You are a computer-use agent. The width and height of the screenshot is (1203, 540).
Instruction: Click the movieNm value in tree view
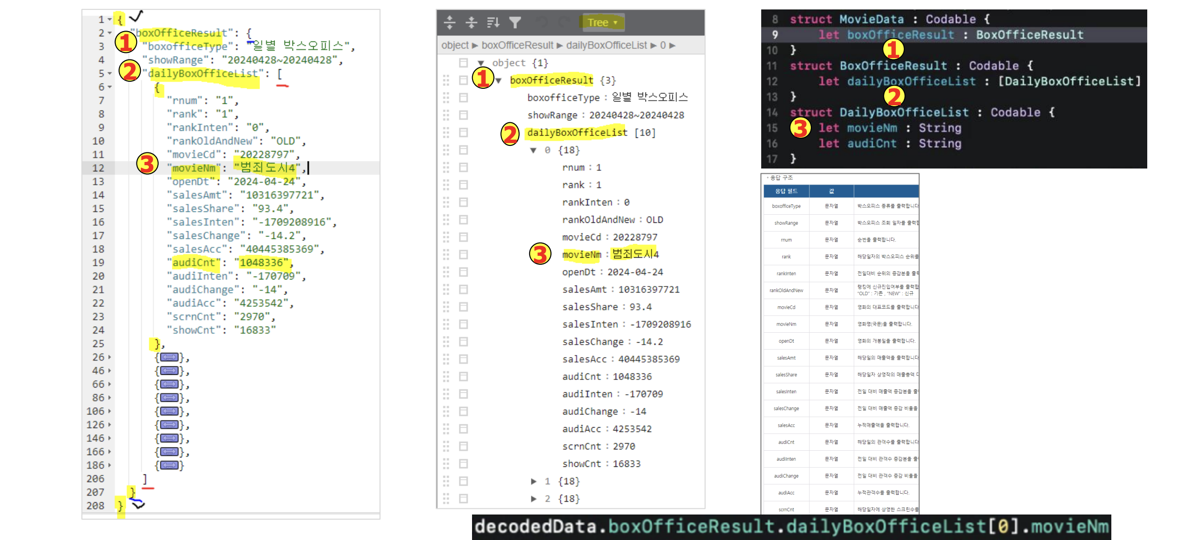click(635, 254)
